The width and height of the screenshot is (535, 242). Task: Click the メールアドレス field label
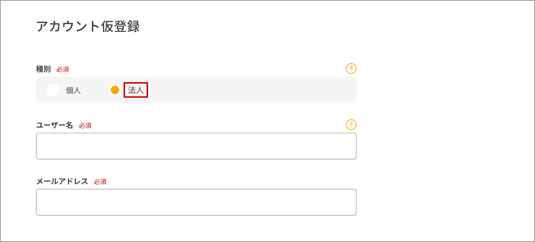pos(62,181)
